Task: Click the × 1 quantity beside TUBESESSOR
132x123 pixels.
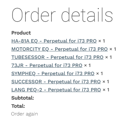Action: point(108,57)
